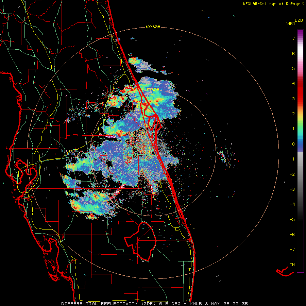Click the color scale label -2
Image resolution: width=306 pixels, height=306 pixels.
(x=292, y=174)
